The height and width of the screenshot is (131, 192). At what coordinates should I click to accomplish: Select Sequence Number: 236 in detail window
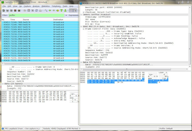point(97,50)
